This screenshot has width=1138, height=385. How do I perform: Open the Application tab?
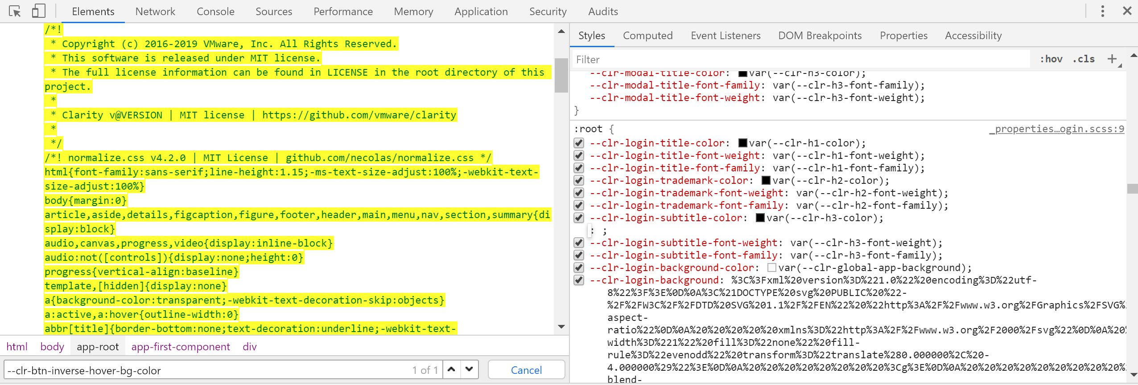click(x=481, y=12)
